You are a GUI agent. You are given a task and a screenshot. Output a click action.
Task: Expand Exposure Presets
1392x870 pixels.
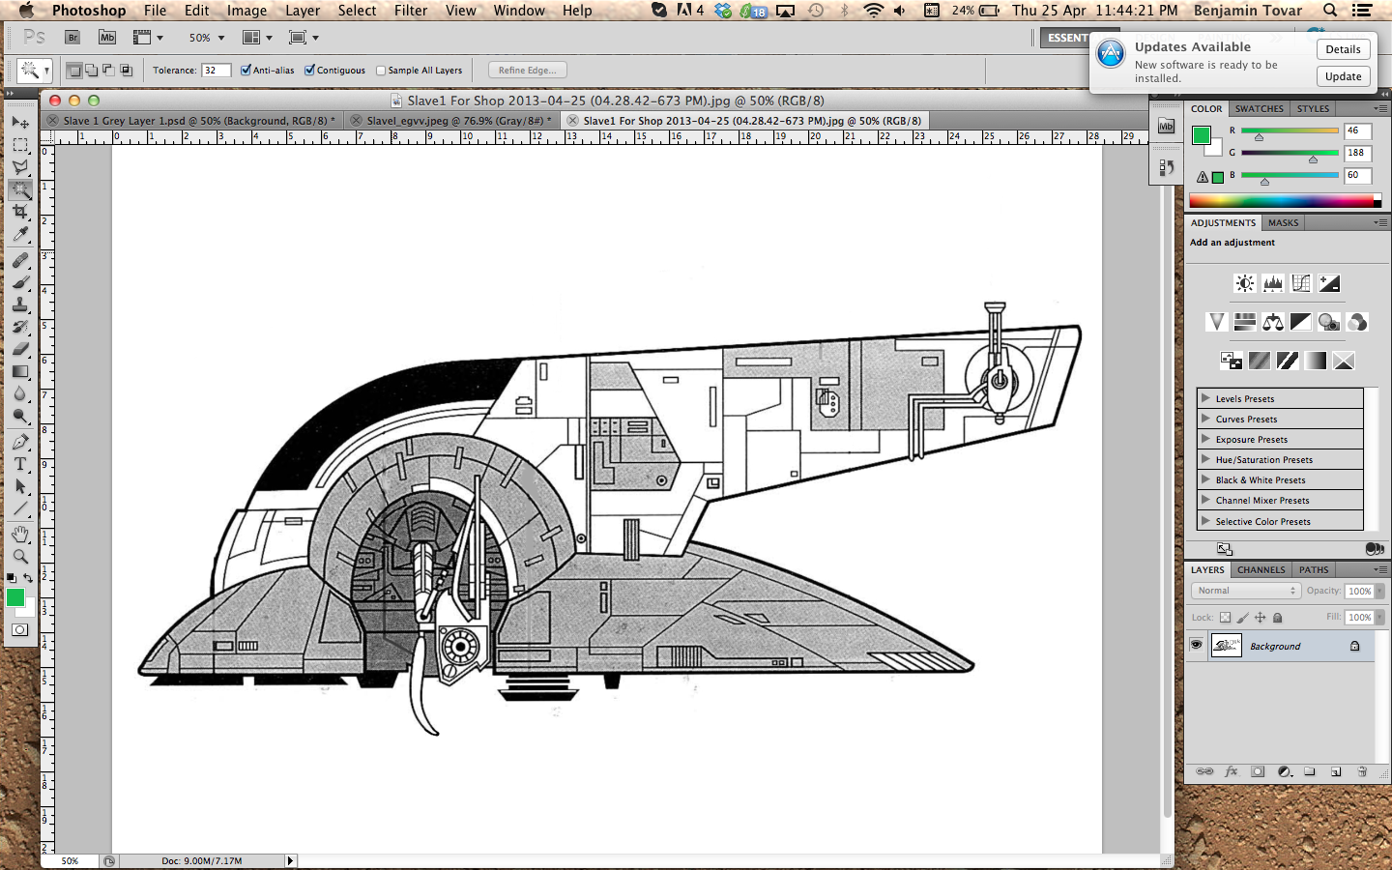pyautogui.click(x=1205, y=438)
